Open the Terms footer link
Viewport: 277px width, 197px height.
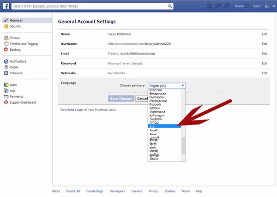click(x=186, y=191)
